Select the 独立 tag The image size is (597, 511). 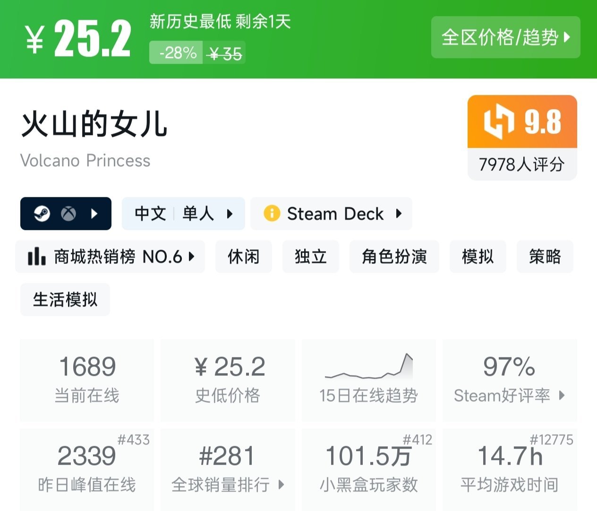click(310, 256)
